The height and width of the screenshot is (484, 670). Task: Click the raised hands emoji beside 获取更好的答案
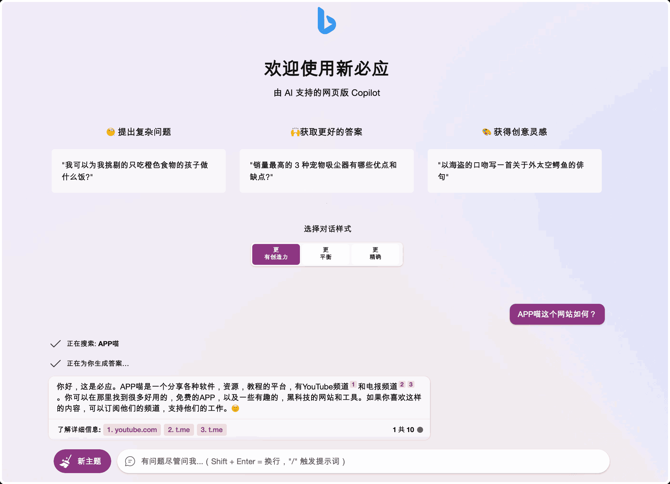[x=295, y=132]
